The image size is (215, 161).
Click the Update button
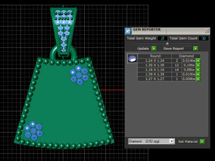click(x=144, y=49)
